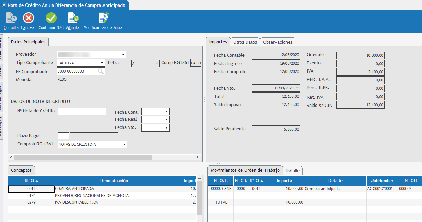Click the Plazo Pago code field
Screen dimensions: 422x222
(63, 136)
